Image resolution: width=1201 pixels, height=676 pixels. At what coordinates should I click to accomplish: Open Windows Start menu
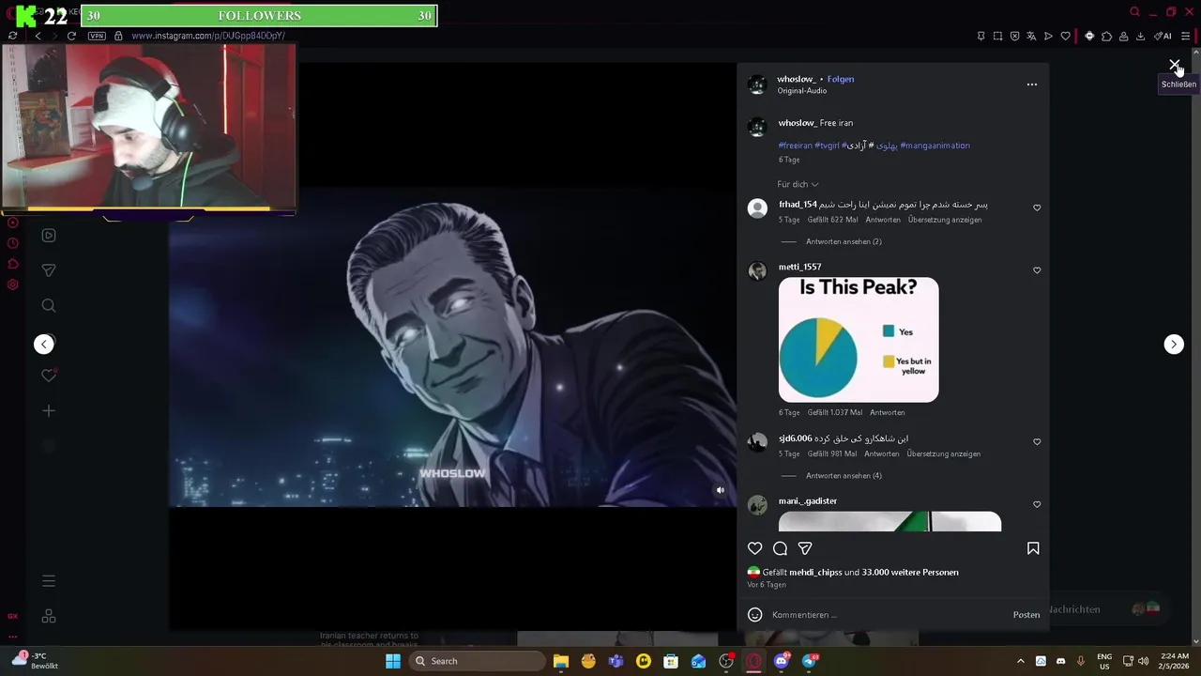click(x=393, y=661)
